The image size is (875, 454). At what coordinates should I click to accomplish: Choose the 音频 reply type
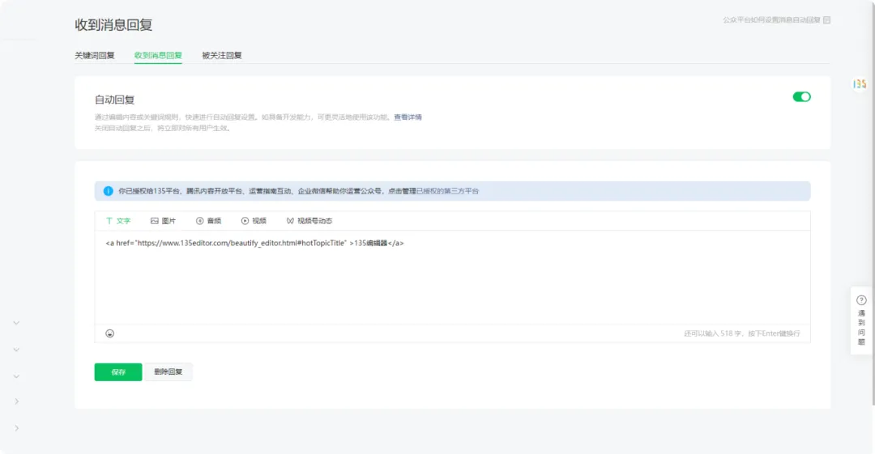point(209,221)
